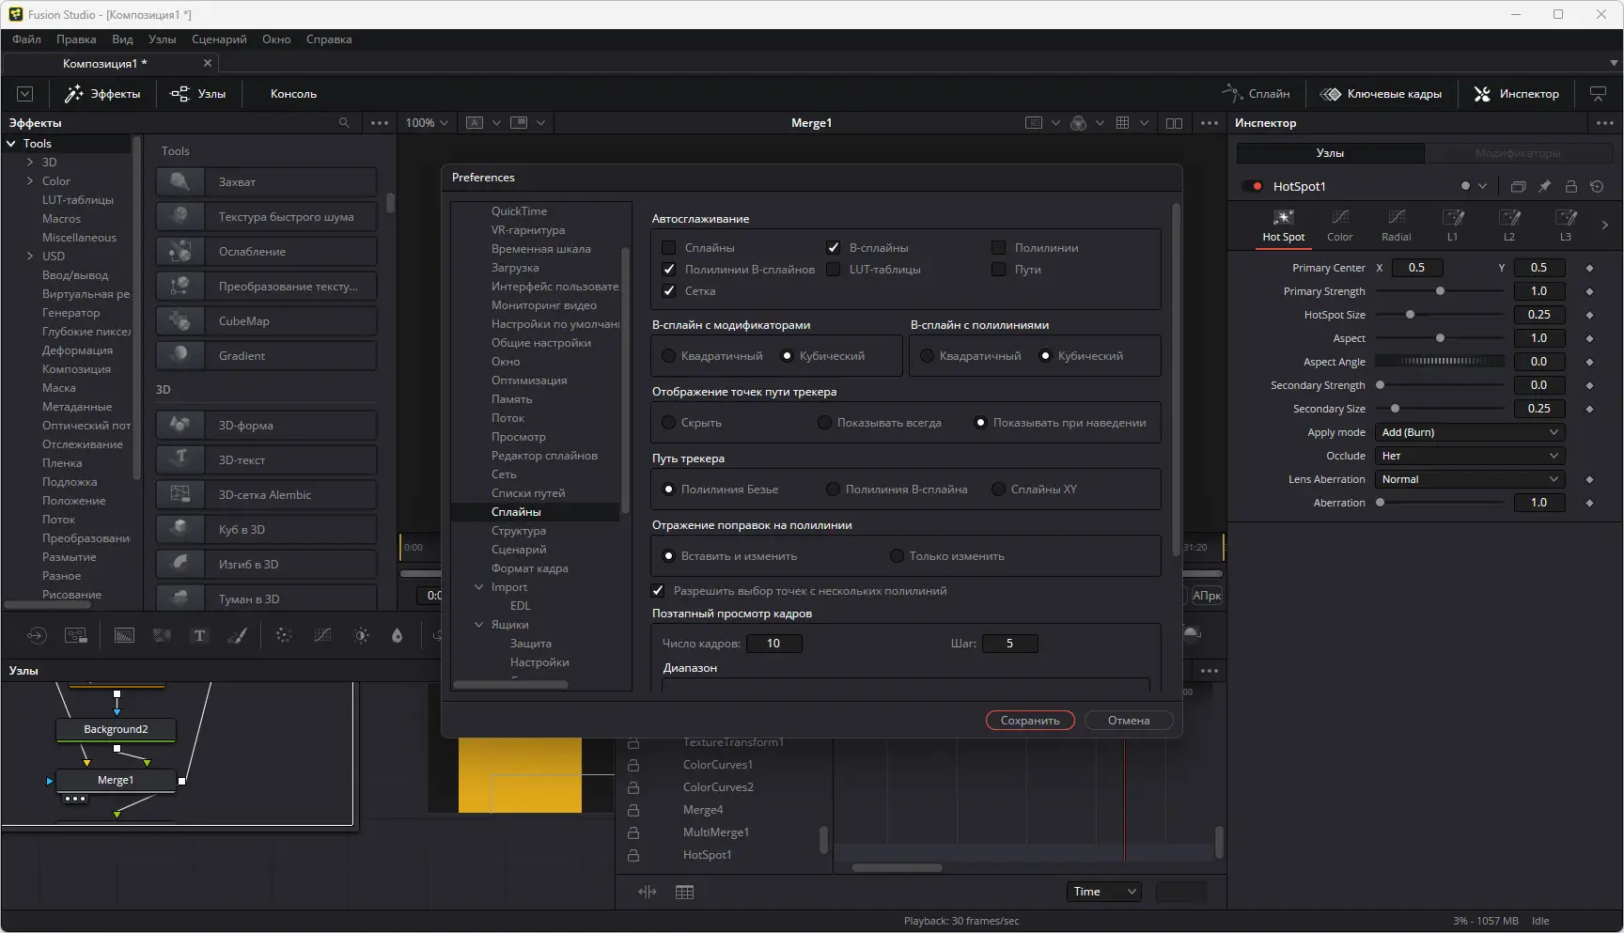The width and height of the screenshot is (1624, 933).
Task: Select the Background tool icon
Action: [123, 636]
